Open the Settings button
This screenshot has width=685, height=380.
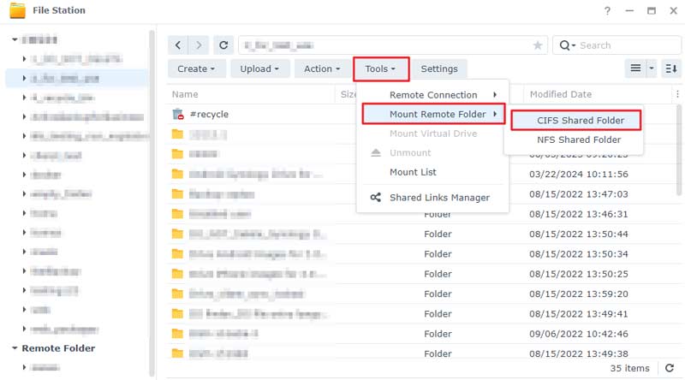click(439, 68)
